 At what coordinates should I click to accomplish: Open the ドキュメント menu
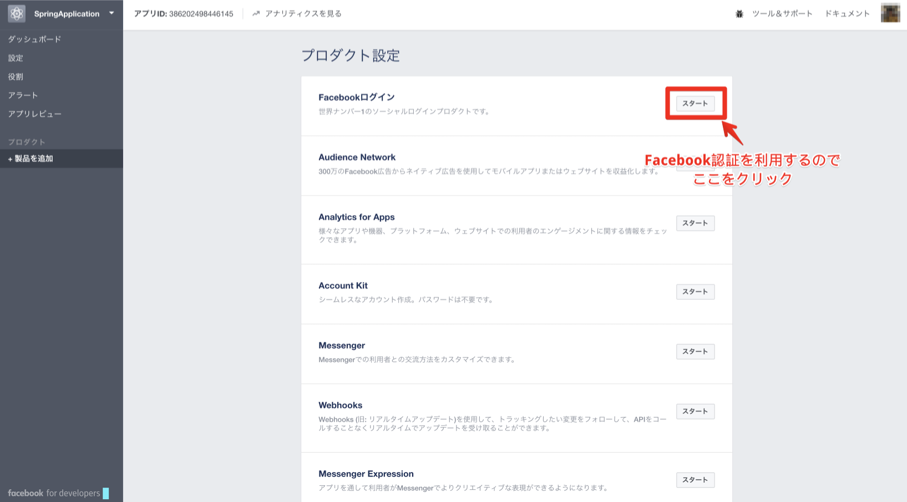[x=847, y=14]
